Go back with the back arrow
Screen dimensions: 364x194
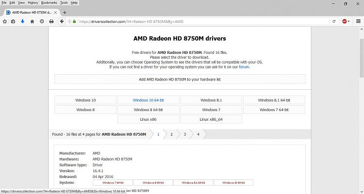coord(62,21)
